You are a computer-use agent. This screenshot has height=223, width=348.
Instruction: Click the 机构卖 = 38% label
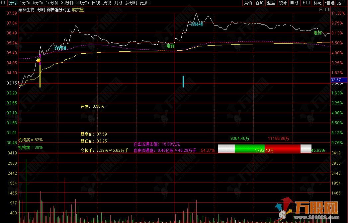(x=31, y=147)
